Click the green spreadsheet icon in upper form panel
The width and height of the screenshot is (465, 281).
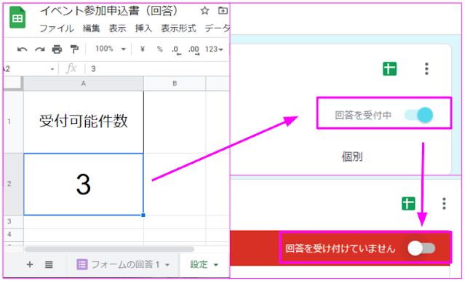(389, 69)
